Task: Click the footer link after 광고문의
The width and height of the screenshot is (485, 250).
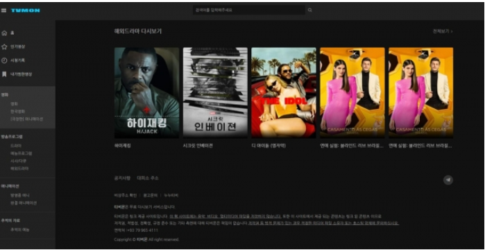Action: (171, 195)
